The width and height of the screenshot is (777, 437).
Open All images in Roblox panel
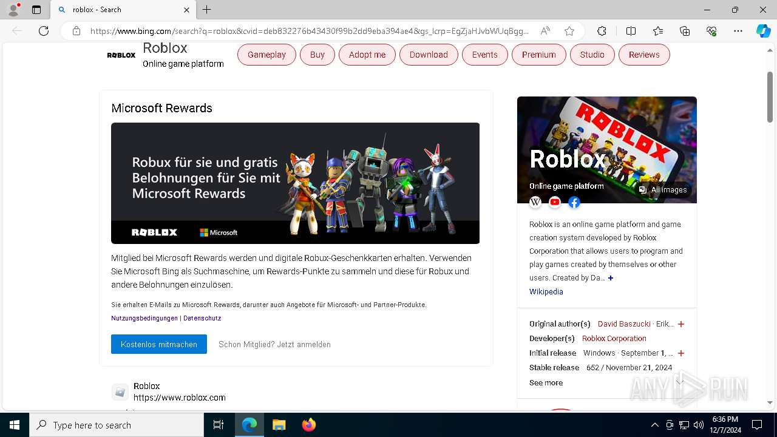point(662,190)
